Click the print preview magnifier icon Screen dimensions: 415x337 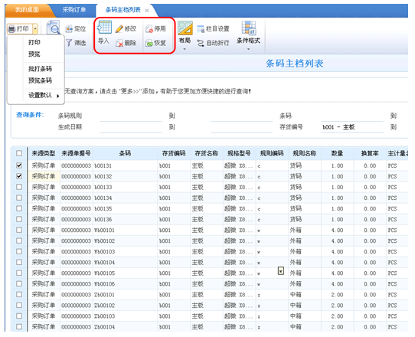[x=54, y=28]
